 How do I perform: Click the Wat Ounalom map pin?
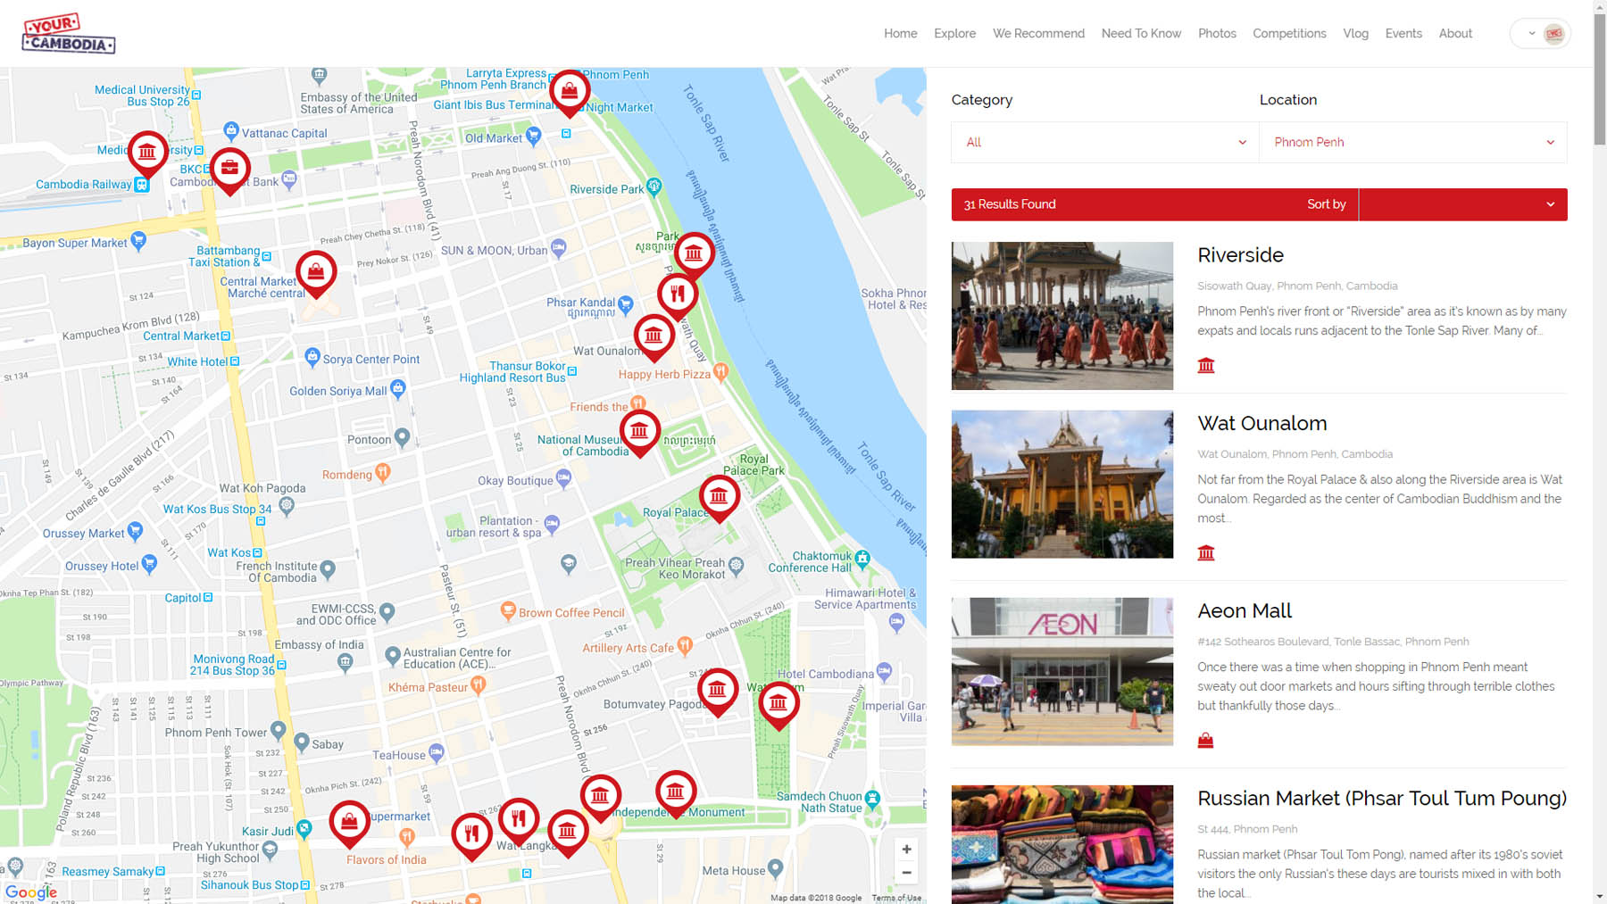click(654, 336)
